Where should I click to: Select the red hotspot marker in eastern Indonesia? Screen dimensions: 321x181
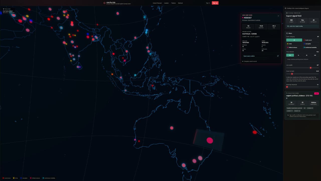pyautogui.click(x=152, y=85)
